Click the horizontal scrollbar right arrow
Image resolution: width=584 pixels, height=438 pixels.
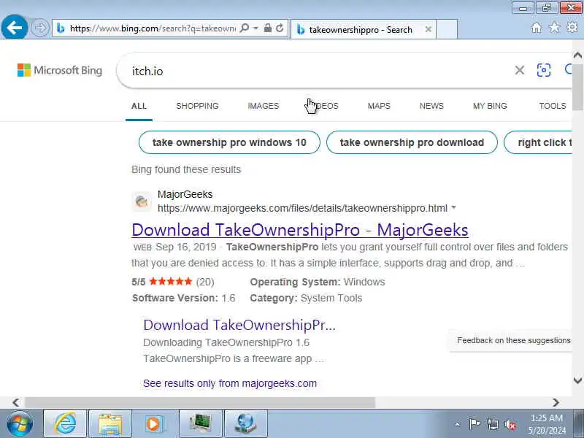coord(556,402)
